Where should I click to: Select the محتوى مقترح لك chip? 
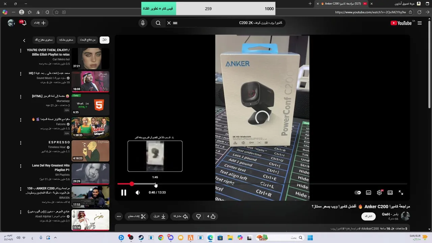click(44, 40)
